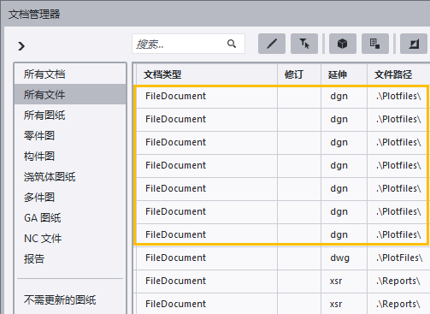Select the NC 文件 category
Screen dimensions: 430x314
[70, 238]
